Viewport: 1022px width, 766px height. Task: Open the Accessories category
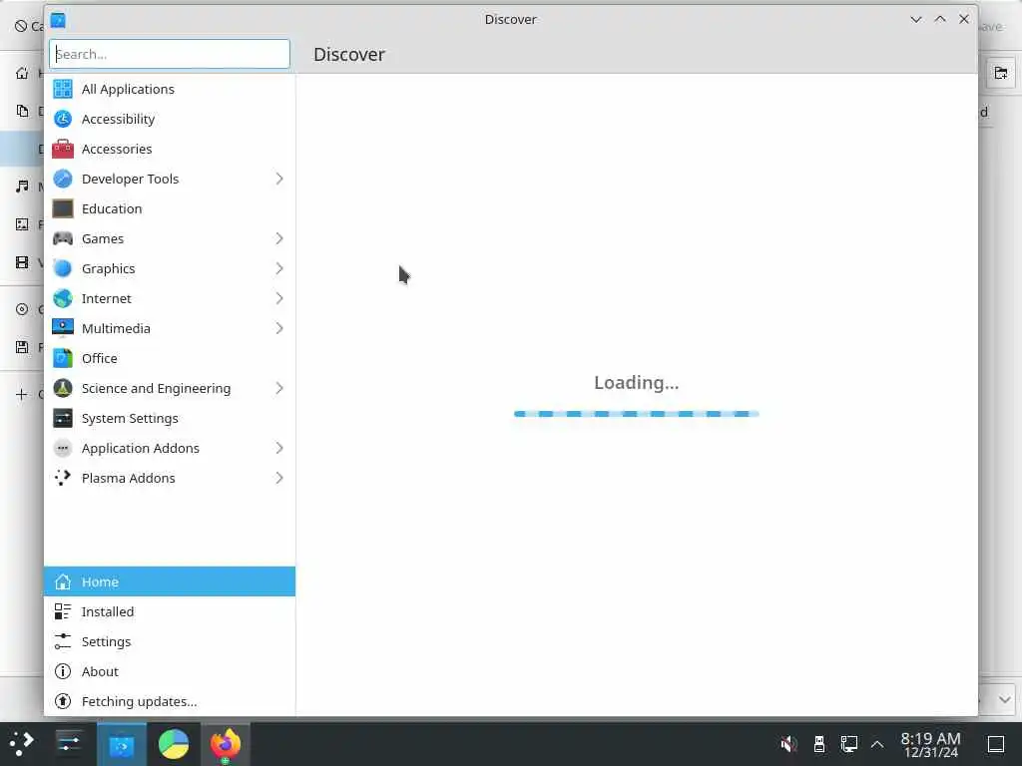tap(170, 149)
